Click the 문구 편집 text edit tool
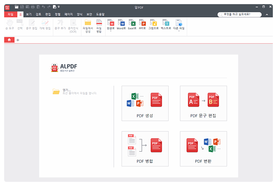Viewport: 277px width, 186px height. tap(32, 25)
